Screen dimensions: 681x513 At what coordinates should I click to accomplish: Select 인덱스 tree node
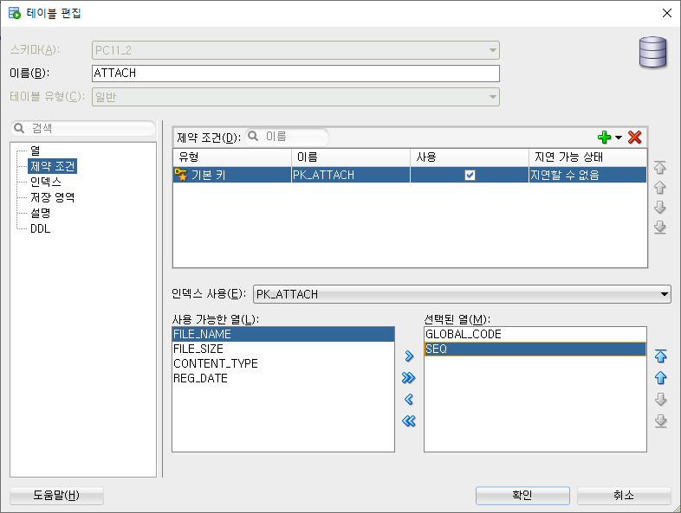46,182
